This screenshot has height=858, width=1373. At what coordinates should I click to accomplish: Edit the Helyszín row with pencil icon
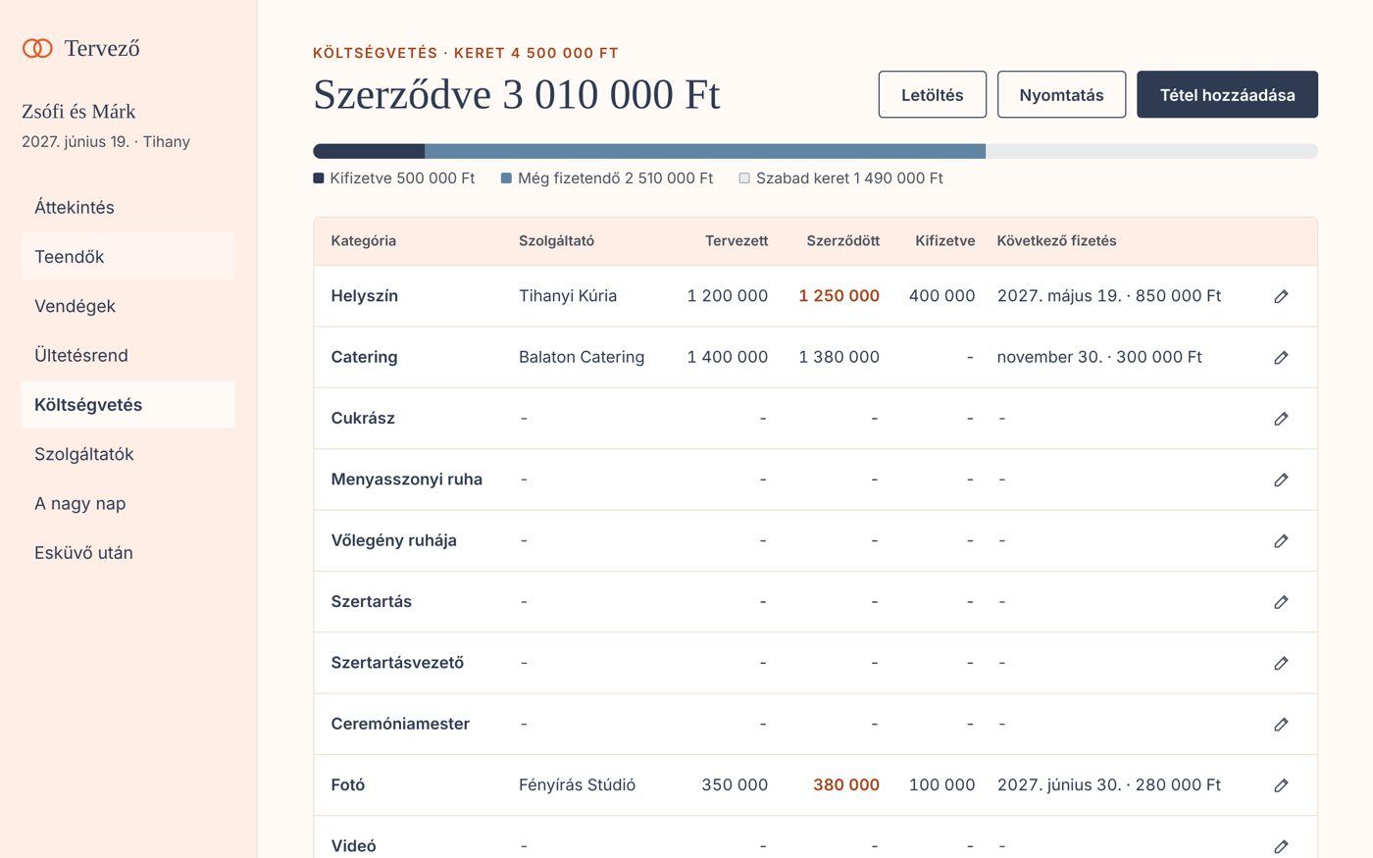coord(1281,296)
